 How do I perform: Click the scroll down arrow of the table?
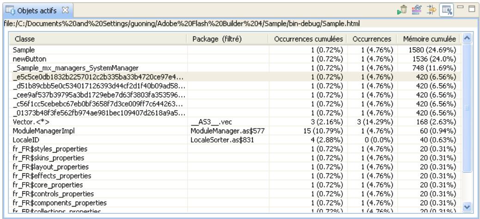pos(467,207)
